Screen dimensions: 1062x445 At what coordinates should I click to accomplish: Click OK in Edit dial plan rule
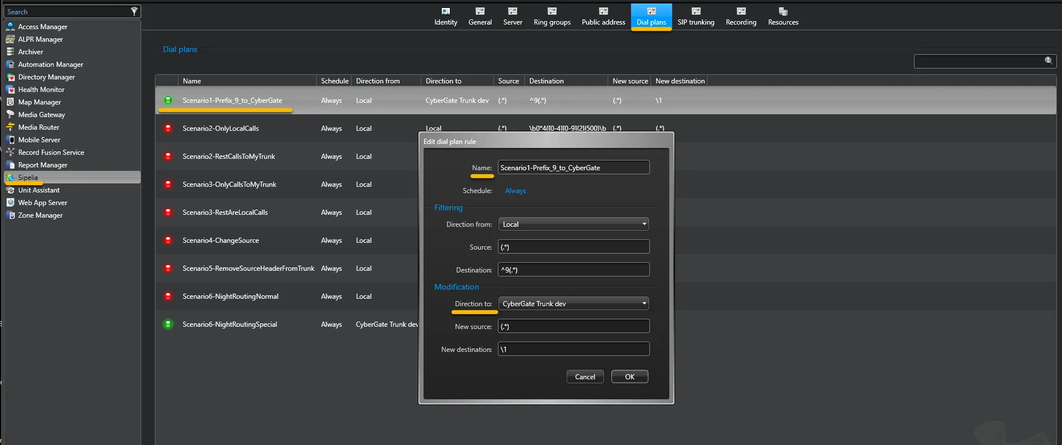click(x=629, y=376)
